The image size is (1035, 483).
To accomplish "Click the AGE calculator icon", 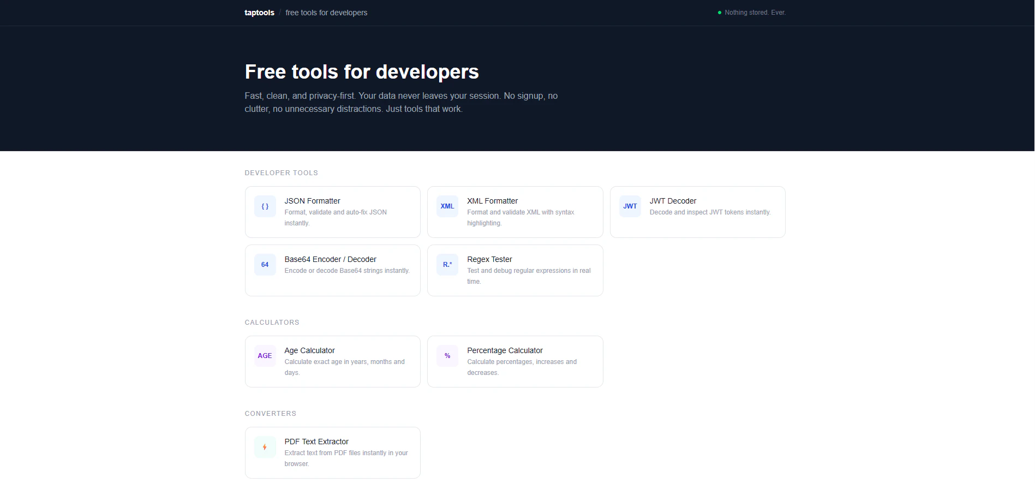I will click(x=265, y=356).
